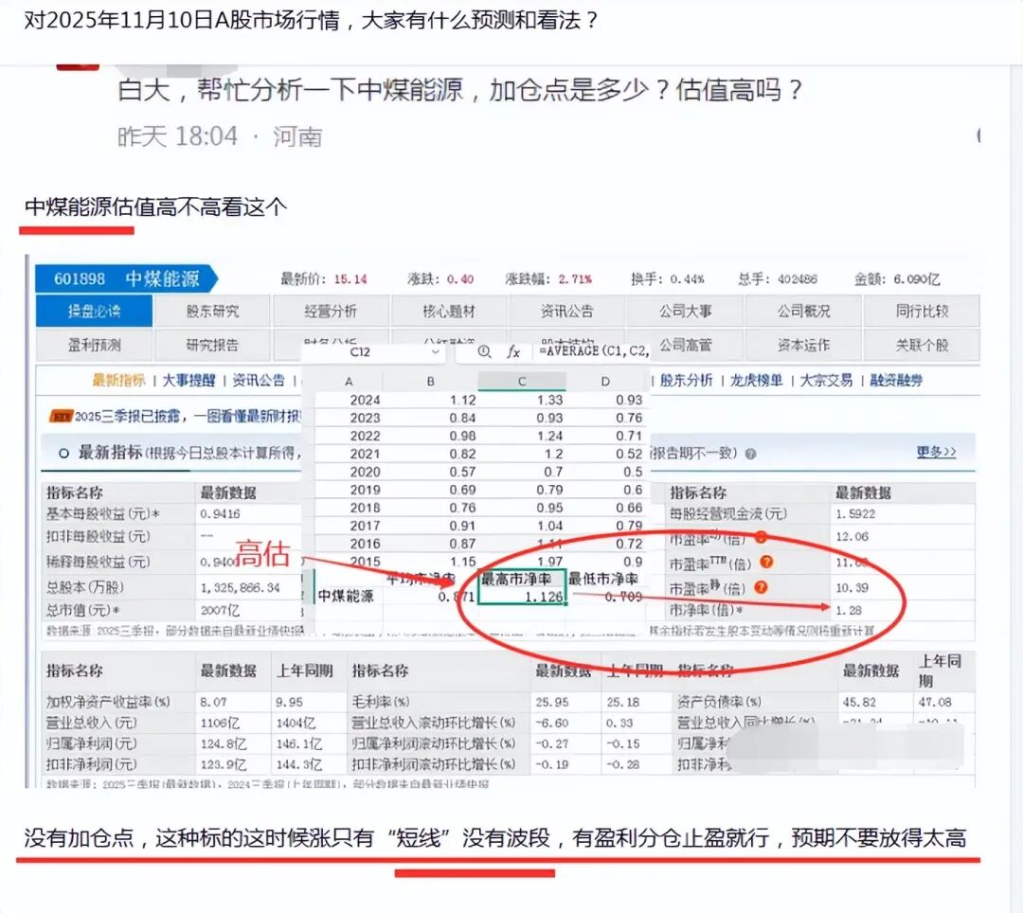Screen dimensions: 1023x913
Task: Open the 研究报告 tab
Action: [x=213, y=345]
